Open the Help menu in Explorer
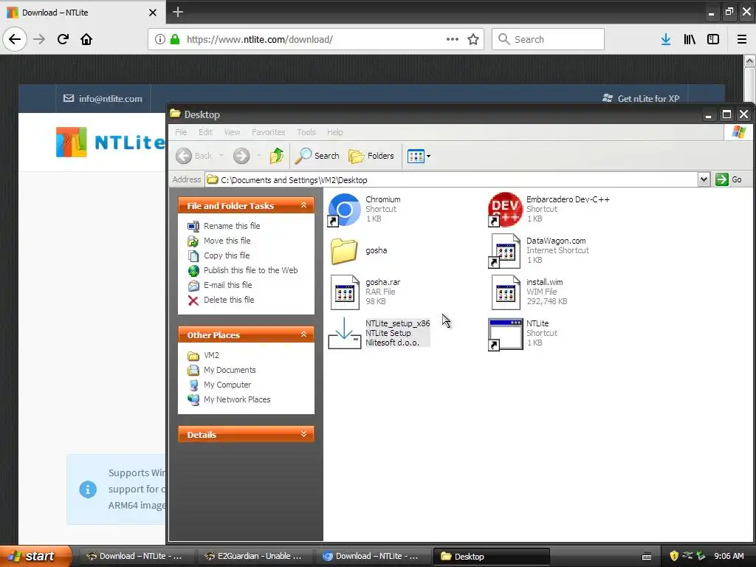The width and height of the screenshot is (756, 567). tap(334, 132)
